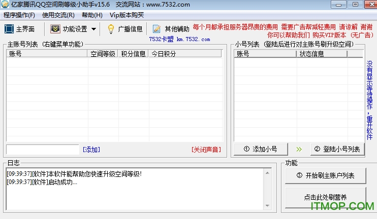Screen dimensions: 377x219
Task: Click the 账号 header in the 小号列表
Action: 265,54
